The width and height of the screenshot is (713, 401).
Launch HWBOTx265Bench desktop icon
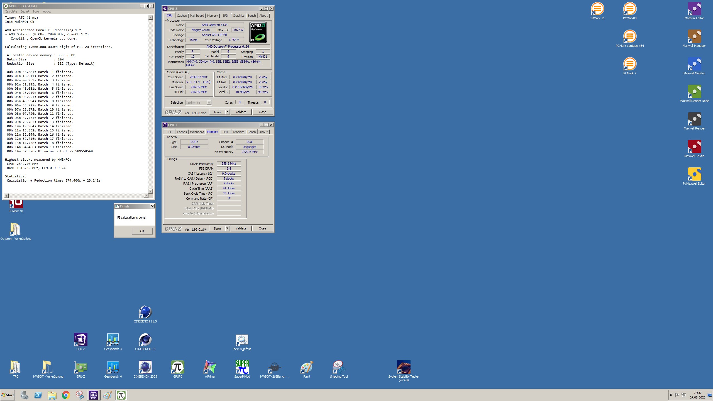[274, 369]
